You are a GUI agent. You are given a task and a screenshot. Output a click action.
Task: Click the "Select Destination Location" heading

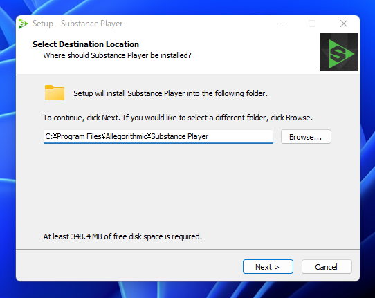(x=86, y=44)
